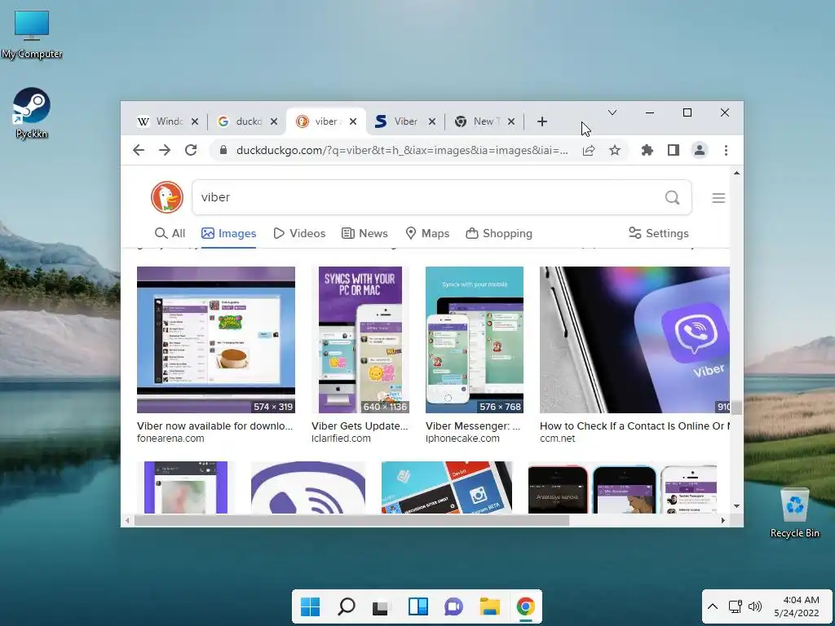
Task: Open Teams Chat from the taskbar
Action: 453,606
